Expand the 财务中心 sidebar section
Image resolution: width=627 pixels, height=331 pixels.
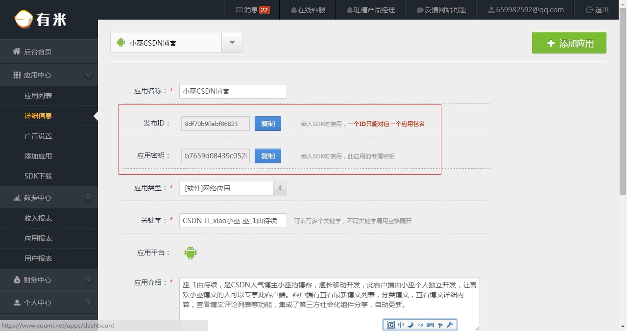[x=88, y=280]
